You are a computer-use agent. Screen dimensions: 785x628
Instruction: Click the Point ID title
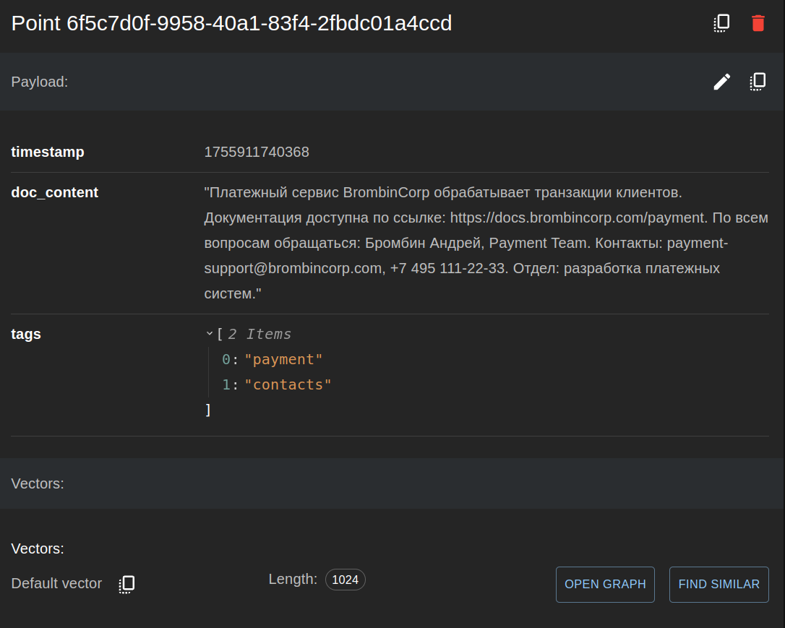(x=231, y=24)
